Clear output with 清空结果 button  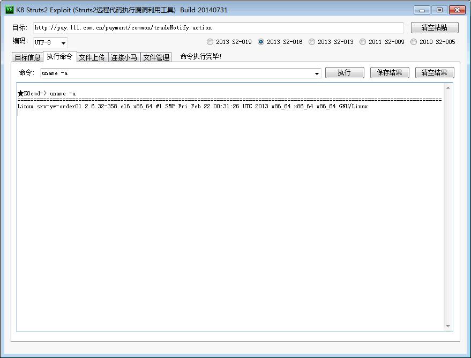pos(435,73)
